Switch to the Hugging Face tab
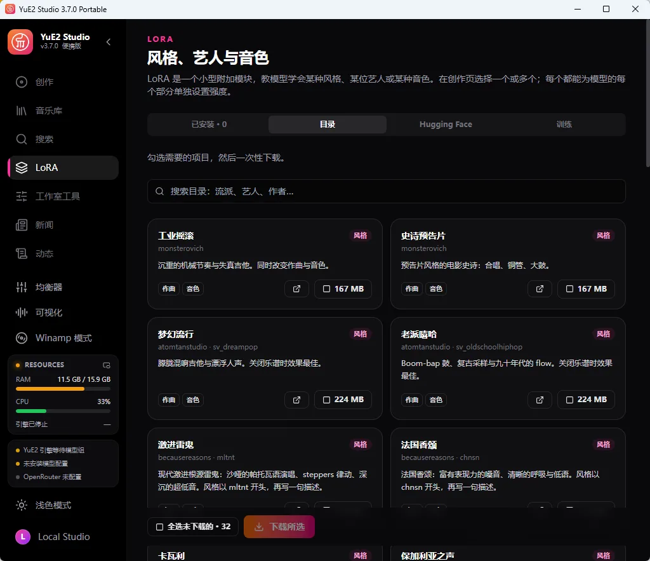Image resolution: width=650 pixels, height=561 pixels. pos(446,125)
